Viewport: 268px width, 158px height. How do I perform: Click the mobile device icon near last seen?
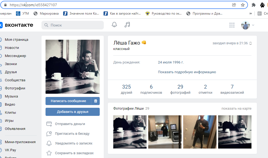[x=251, y=43]
